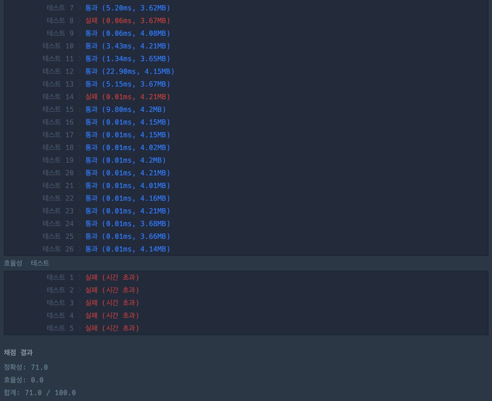Click the chevron next to 테스트 8
Image resolution: width=492 pixels, height=401 pixels.
tap(80, 21)
